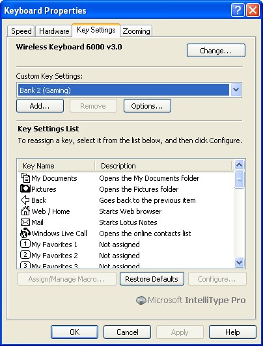263x346 pixels.
Task: Open the Bank 2 (Gaming) combo box
Action: pyautogui.click(x=129, y=90)
